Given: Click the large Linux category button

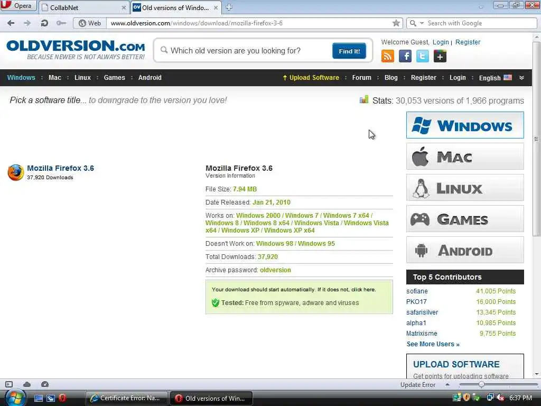Looking at the screenshot, I should (x=465, y=188).
